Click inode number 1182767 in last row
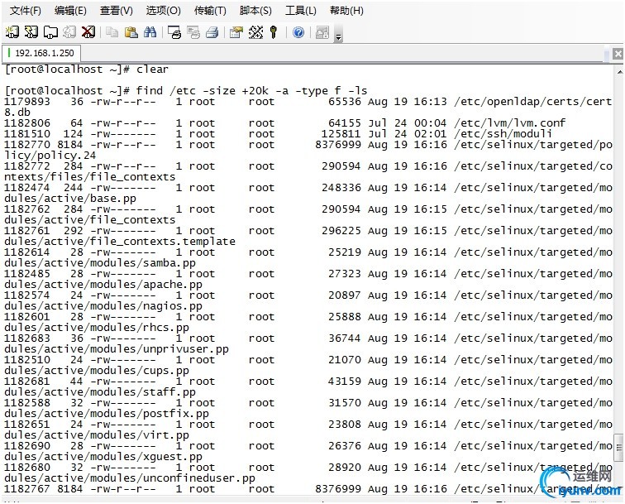 tap(27, 489)
